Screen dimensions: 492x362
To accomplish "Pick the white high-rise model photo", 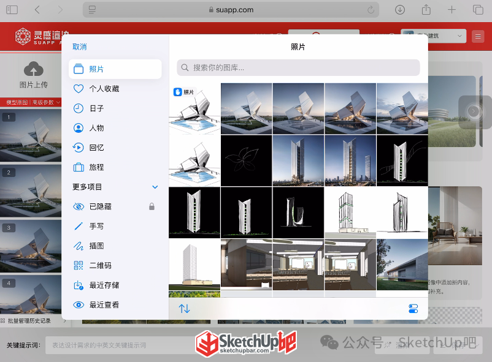I will point(194,265).
